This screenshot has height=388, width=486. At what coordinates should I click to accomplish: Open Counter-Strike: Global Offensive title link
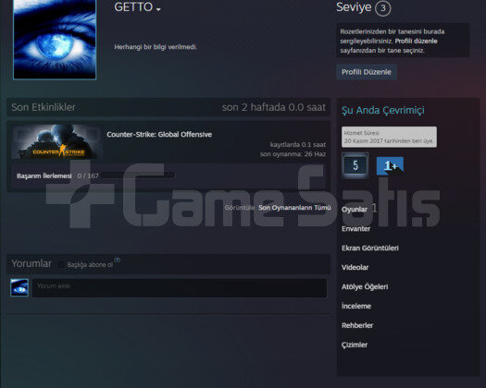click(x=159, y=134)
